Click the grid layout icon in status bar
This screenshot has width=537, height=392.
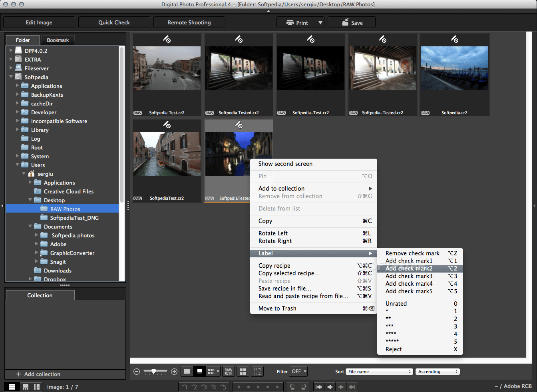[12, 386]
